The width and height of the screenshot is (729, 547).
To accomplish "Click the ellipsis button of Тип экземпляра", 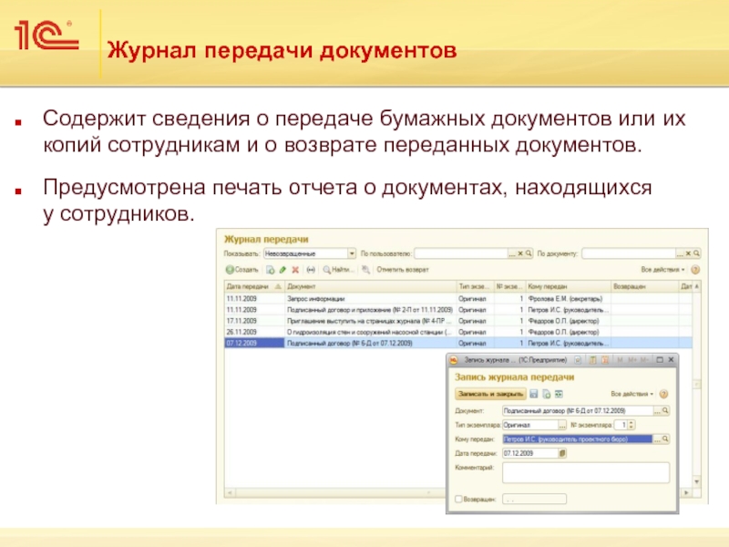I will coord(562,425).
